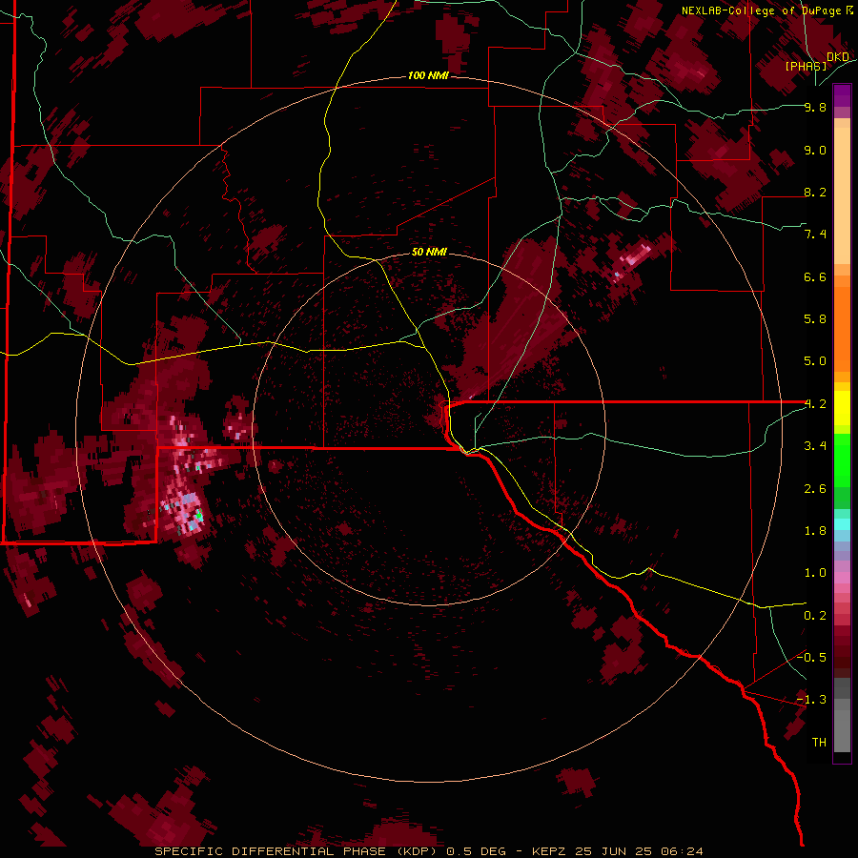Click the KEPZ radar site identifier

pyautogui.click(x=550, y=851)
